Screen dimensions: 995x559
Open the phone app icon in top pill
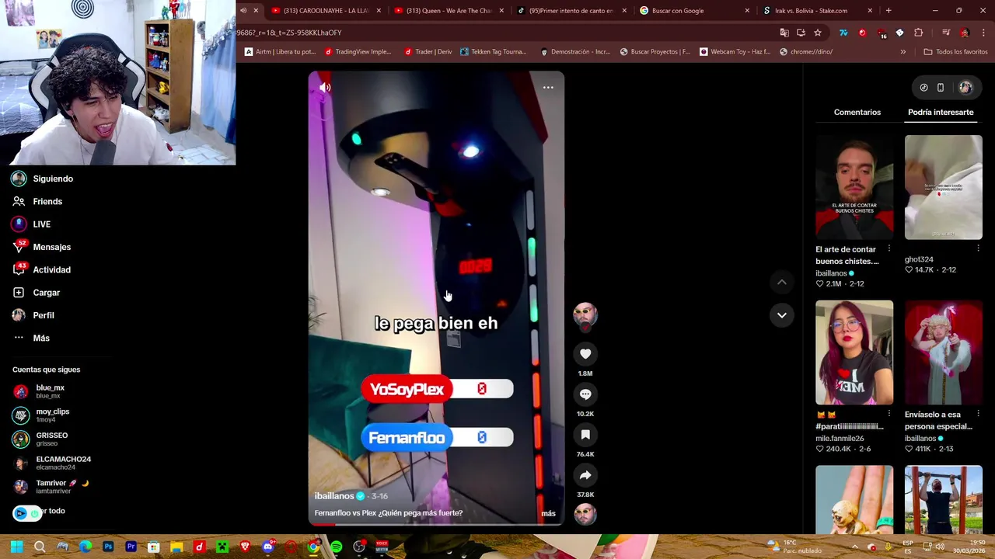tap(941, 88)
